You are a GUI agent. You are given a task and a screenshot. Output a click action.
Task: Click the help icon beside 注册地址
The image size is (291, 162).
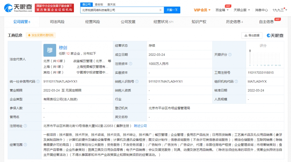25,126
